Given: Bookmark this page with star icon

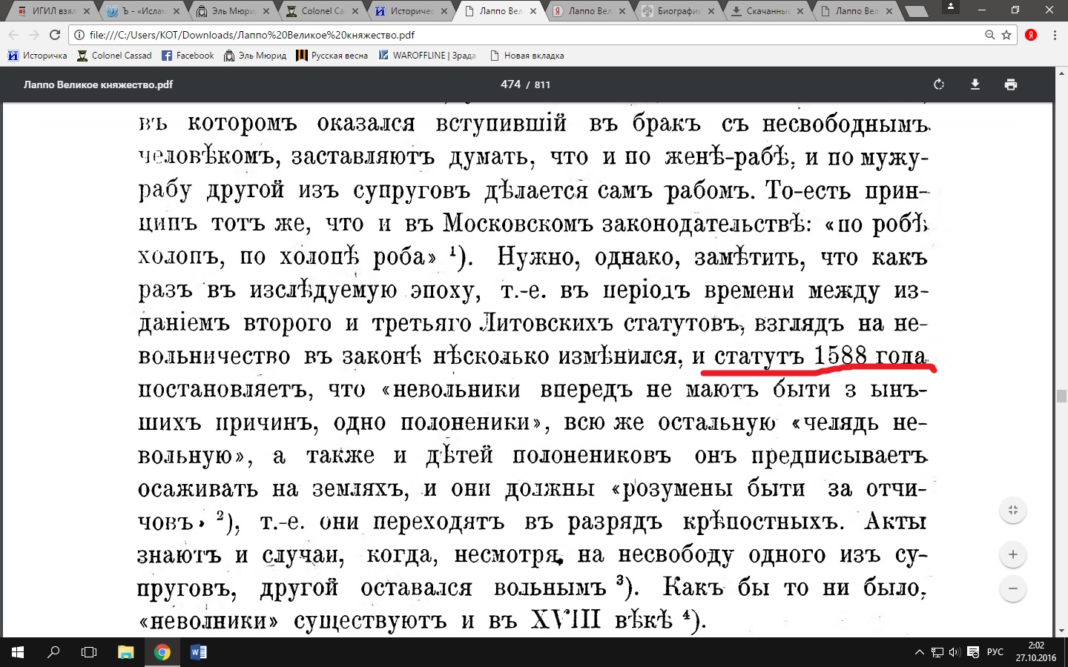Looking at the screenshot, I should pyautogui.click(x=1006, y=35).
